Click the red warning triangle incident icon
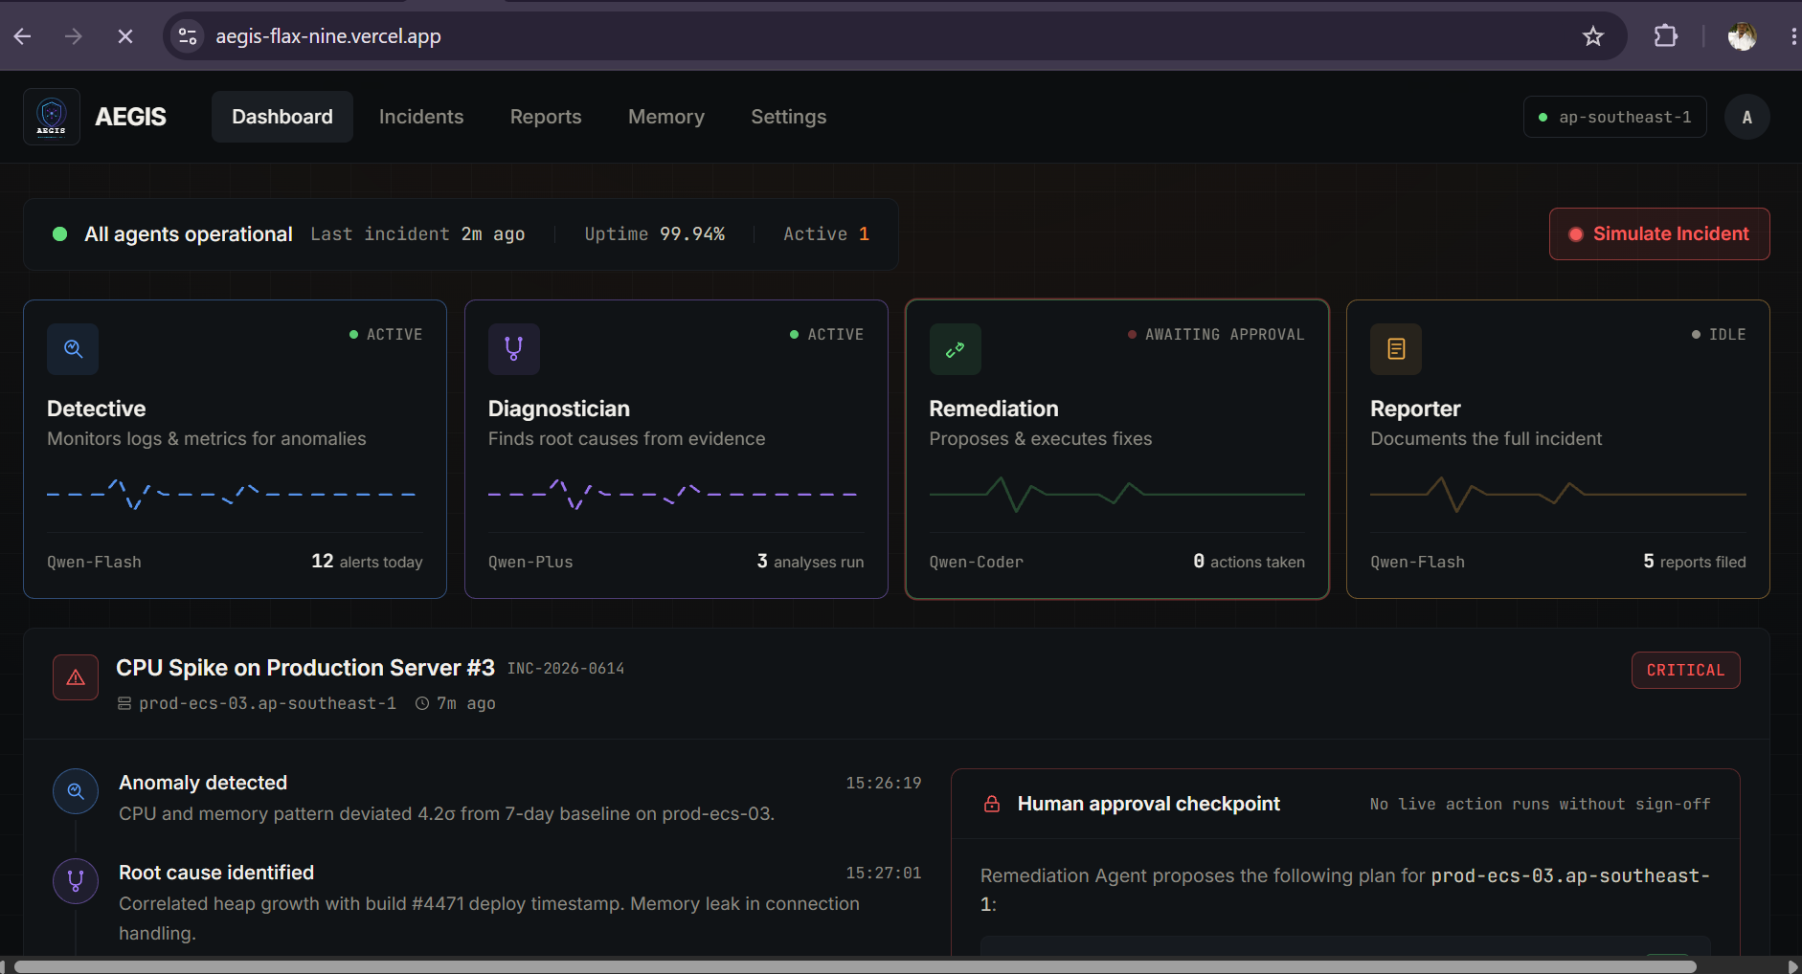1802x974 pixels. coord(76,677)
